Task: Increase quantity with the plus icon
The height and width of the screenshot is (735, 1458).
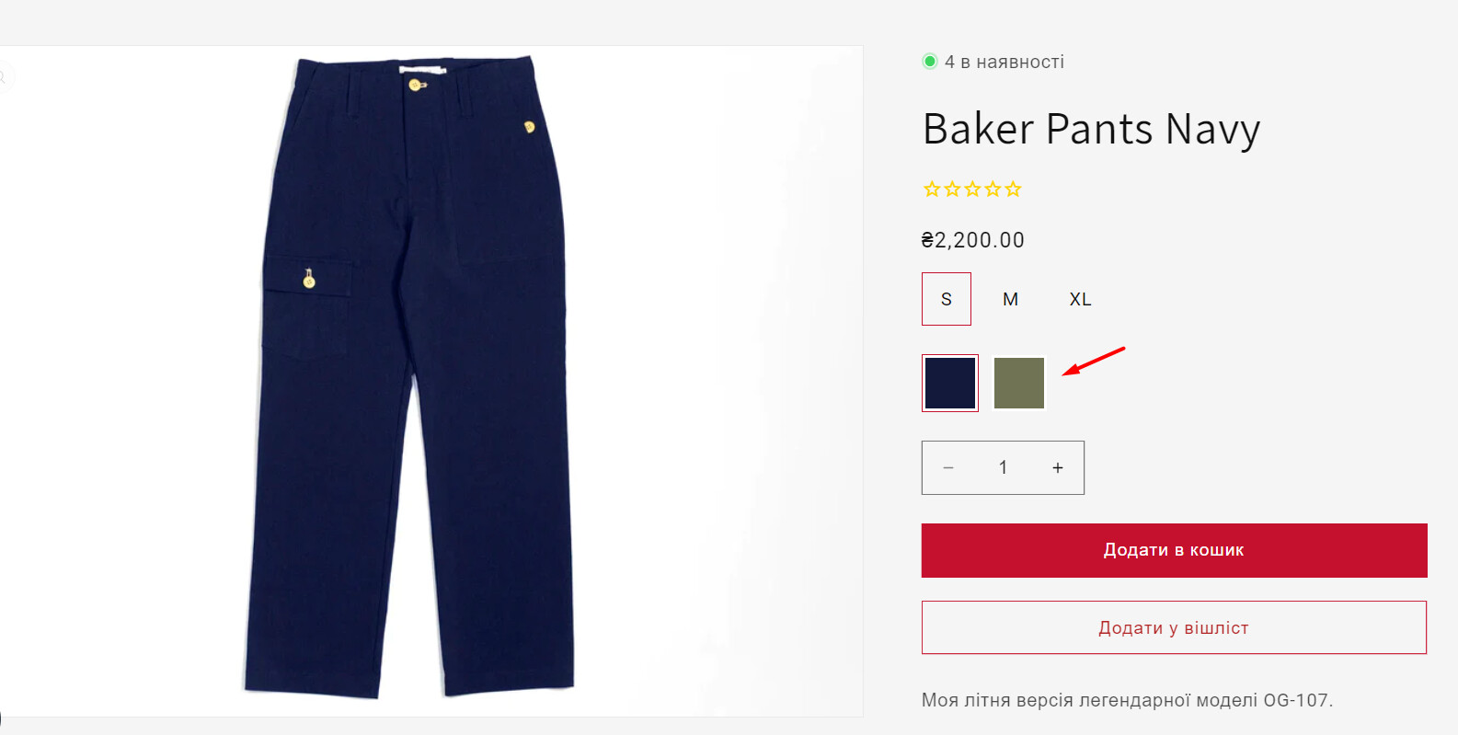Action: point(1058,468)
